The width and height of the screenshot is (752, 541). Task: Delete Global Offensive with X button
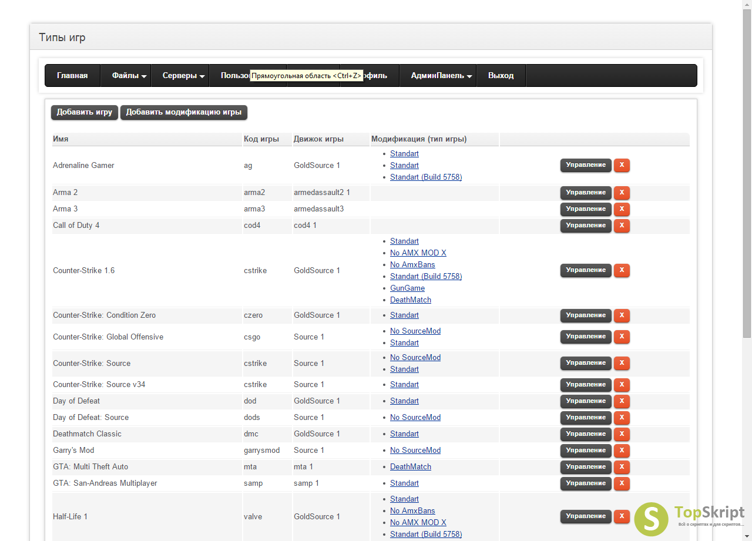(622, 337)
